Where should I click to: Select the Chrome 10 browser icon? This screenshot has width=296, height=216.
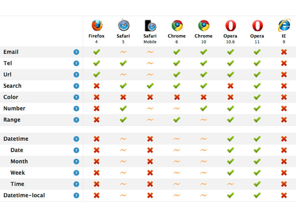point(204,25)
